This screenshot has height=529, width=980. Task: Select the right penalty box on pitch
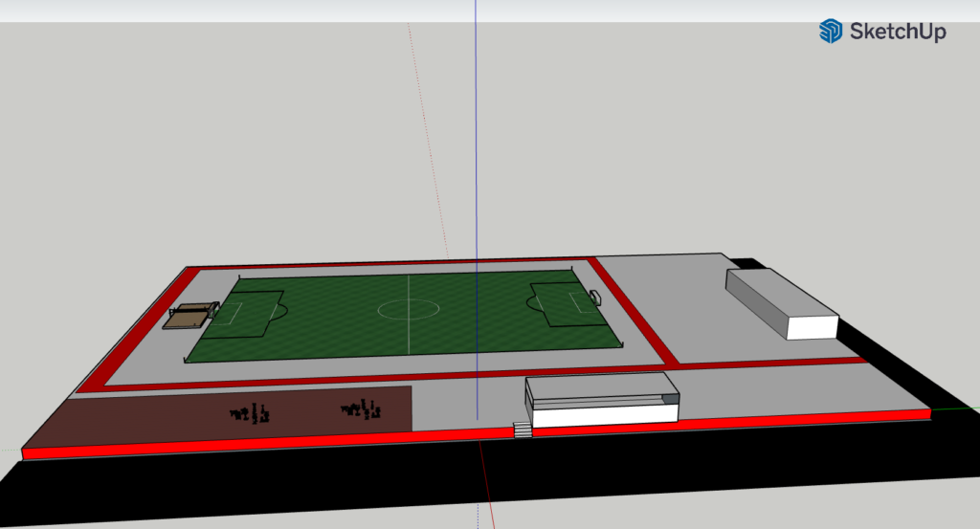pos(568,304)
